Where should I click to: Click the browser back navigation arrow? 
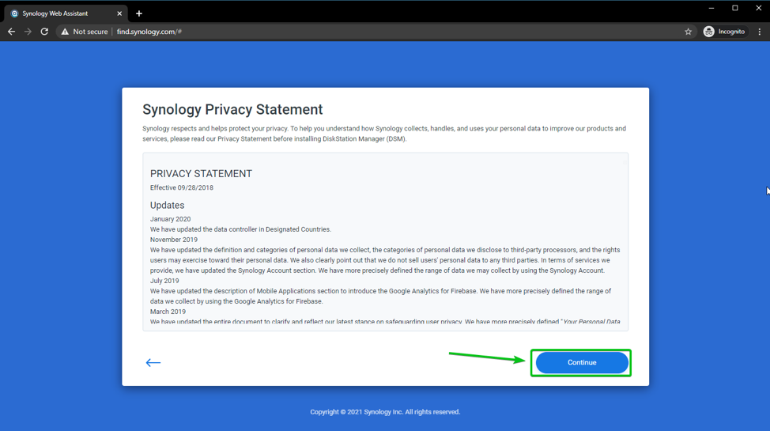point(11,32)
